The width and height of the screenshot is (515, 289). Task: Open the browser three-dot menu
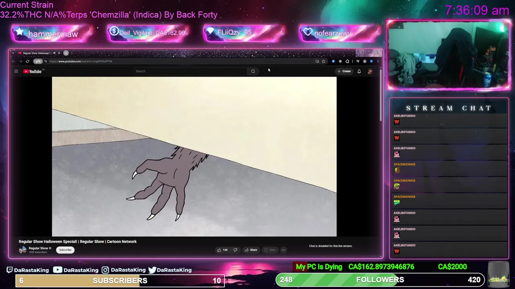click(x=377, y=61)
